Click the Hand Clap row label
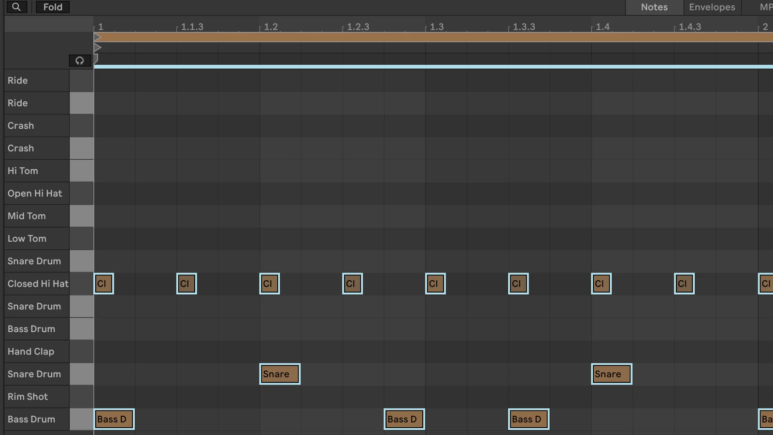 (30, 352)
